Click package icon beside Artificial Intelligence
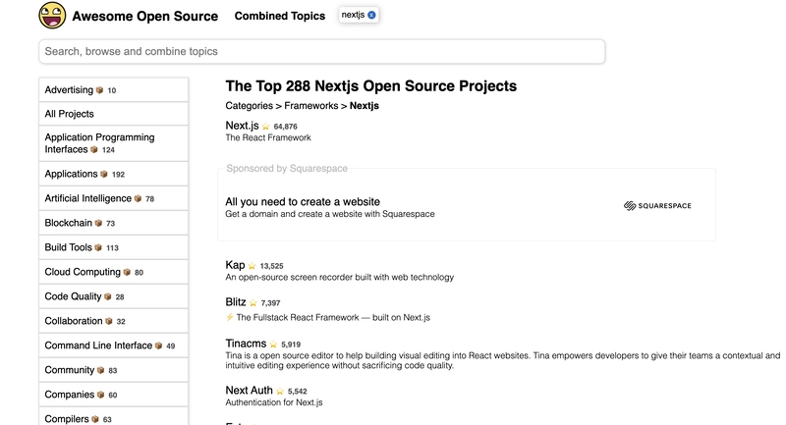Image resolution: width=786 pixels, height=425 pixels. 138,198
